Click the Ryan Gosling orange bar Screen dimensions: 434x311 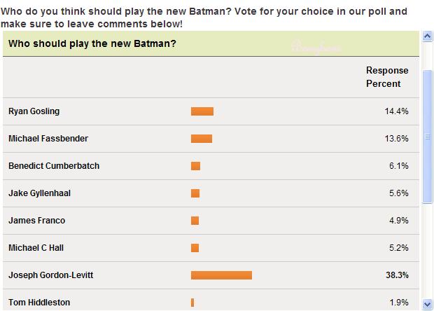(x=202, y=111)
